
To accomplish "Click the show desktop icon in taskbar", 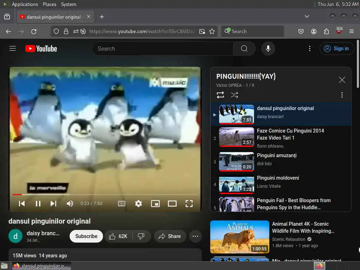I will pyautogui.click(x=4, y=266).
